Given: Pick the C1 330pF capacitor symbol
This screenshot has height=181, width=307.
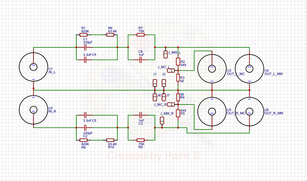Looking at the screenshot, I should [85, 47].
